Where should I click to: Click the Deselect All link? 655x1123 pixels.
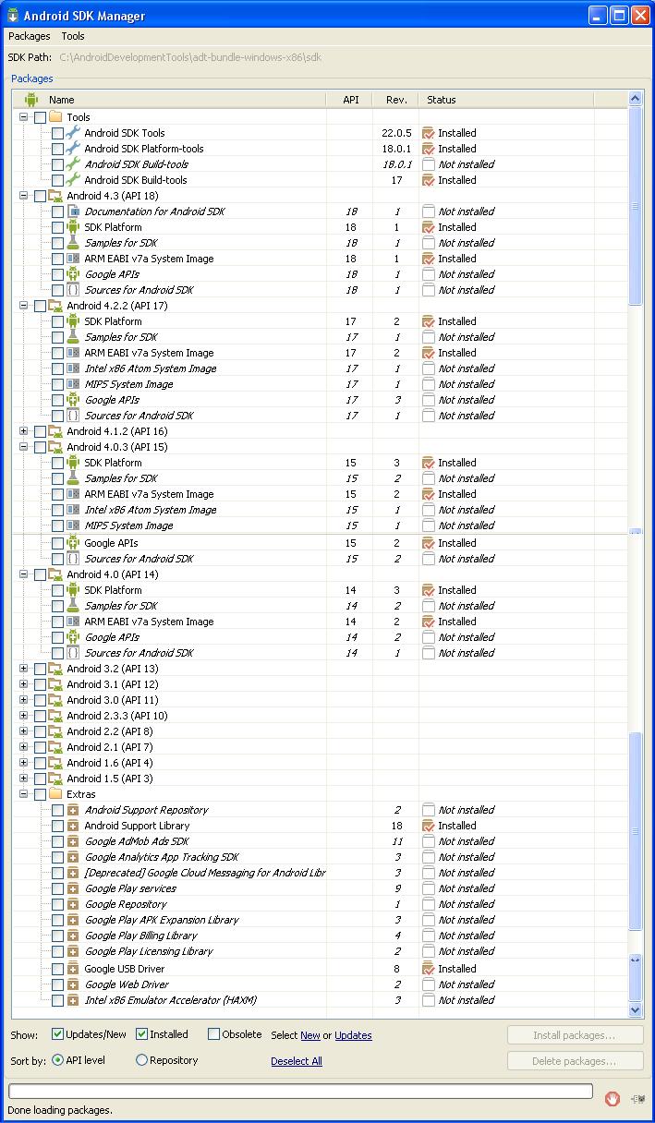[297, 1061]
